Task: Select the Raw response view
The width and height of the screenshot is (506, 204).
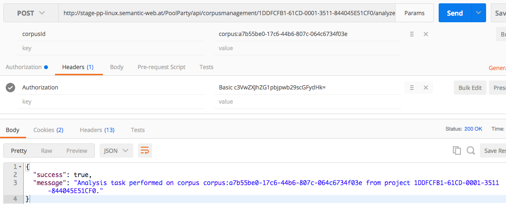Action: click(x=46, y=151)
